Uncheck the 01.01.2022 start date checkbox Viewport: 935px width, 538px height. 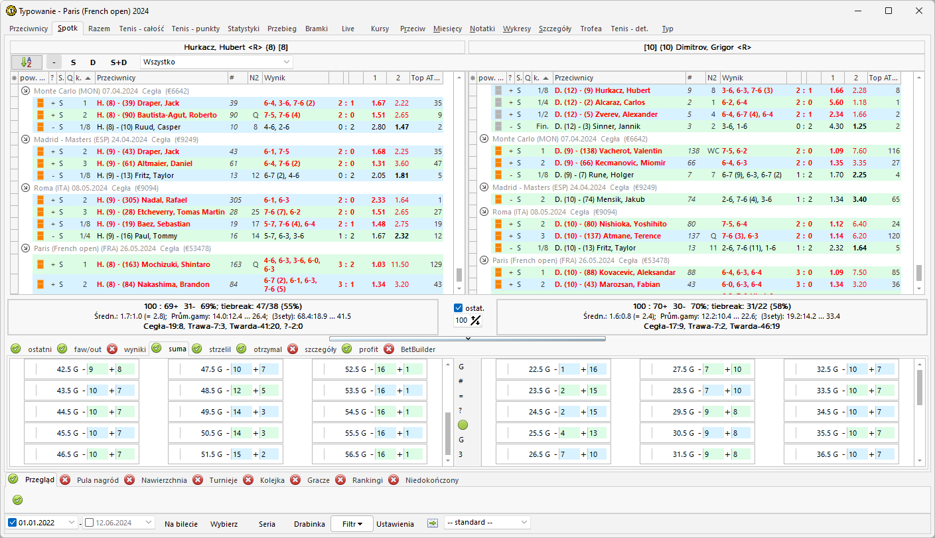[x=13, y=523]
